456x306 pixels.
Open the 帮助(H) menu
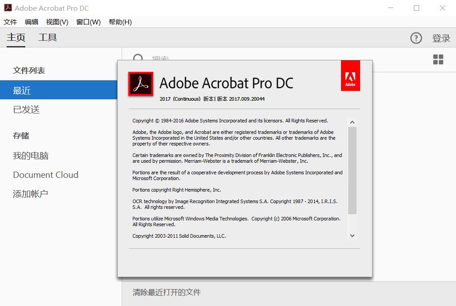coord(120,22)
